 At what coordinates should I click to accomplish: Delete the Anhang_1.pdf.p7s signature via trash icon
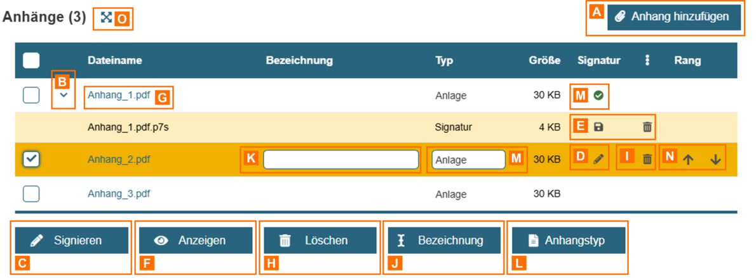[x=647, y=127]
